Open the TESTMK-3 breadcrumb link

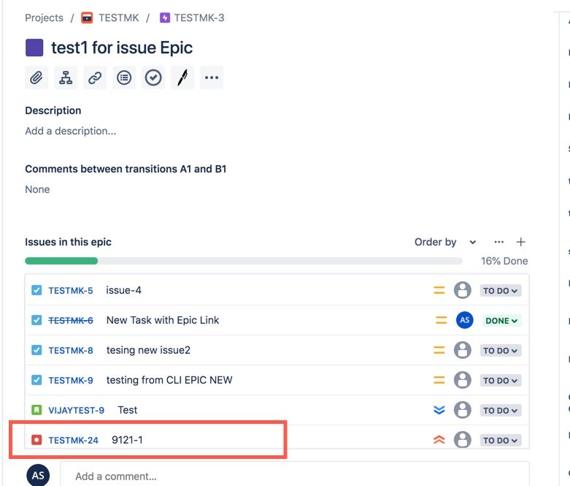point(199,18)
